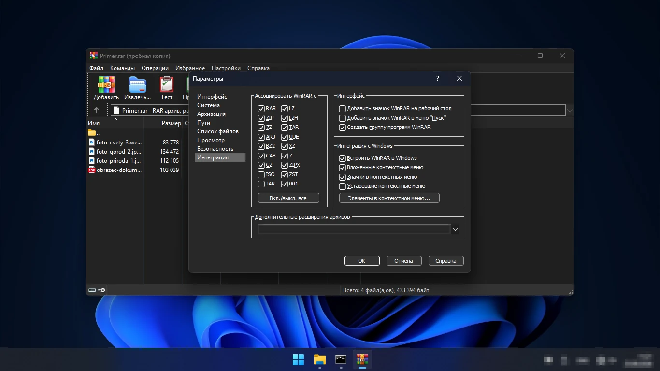Click the status text Всего: 4 файл(а,ов), 433 394 байт
Screen dimensions: 660x371
coord(386,290)
